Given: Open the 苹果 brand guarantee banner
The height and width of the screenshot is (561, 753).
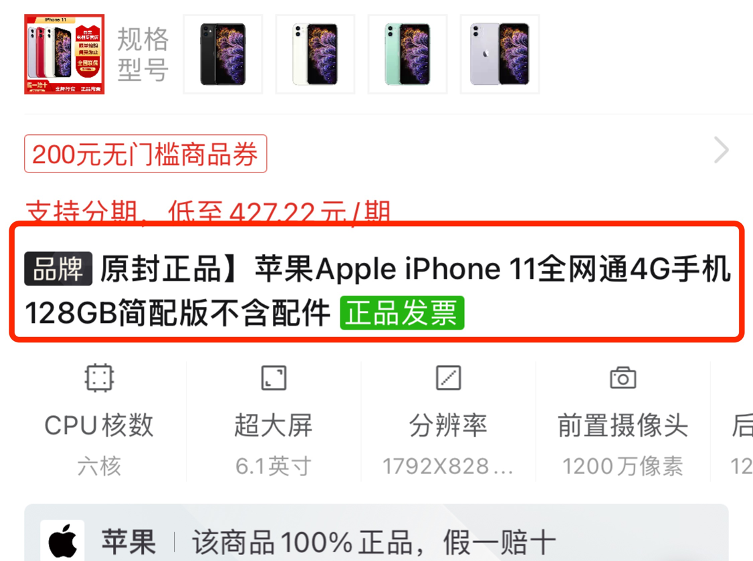Looking at the screenshot, I should click(x=376, y=533).
